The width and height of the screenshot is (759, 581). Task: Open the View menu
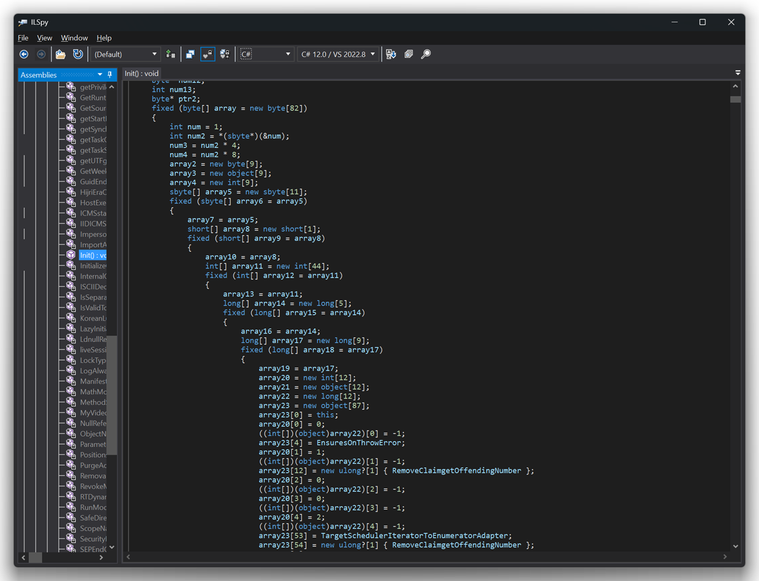[x=44, y=38]
